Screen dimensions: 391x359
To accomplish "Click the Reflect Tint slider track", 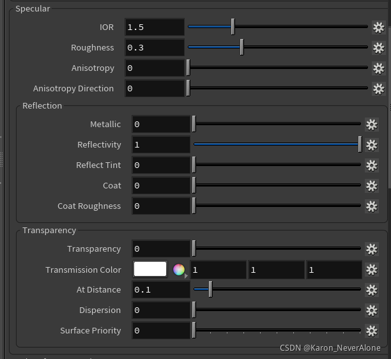I will pos(277,165).
